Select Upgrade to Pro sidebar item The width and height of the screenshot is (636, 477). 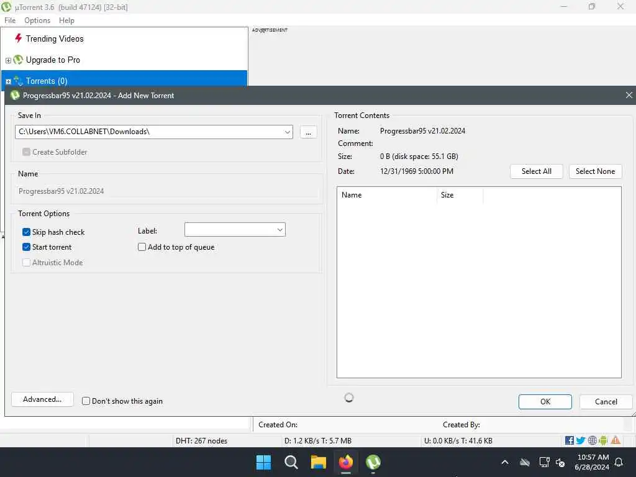click(x=53, y=60)
